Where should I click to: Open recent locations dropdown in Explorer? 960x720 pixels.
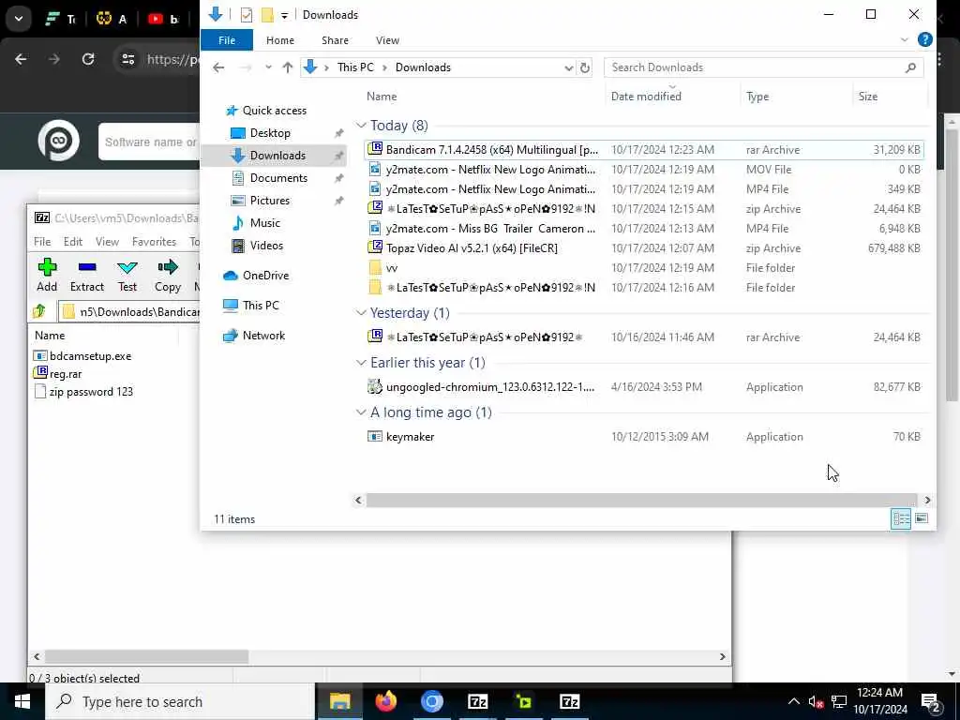click(x=268, y=67)
